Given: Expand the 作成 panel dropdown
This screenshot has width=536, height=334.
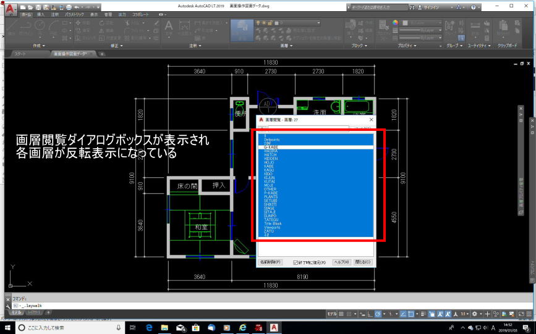Looking at the screenshot, I should [x=38, y=46].
